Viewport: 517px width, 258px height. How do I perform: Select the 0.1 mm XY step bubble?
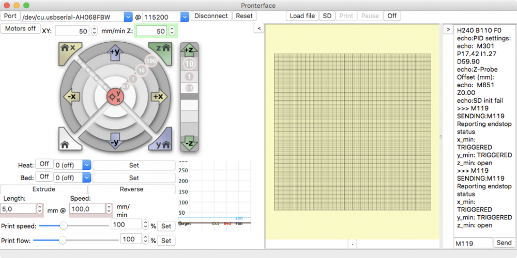click(126, 86)
